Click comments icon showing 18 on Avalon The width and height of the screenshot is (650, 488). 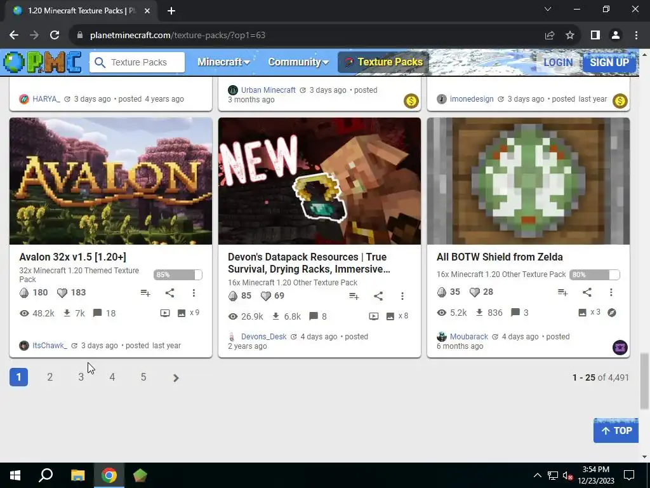coord(97,313)
